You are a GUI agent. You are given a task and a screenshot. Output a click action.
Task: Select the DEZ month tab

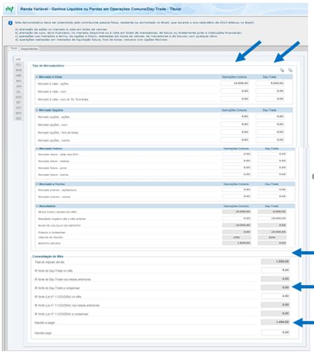coord(19,118)
